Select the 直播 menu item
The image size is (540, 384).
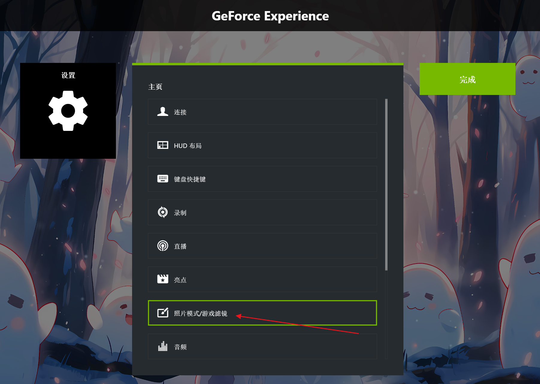pyautogui.click(x=262, y=246)
